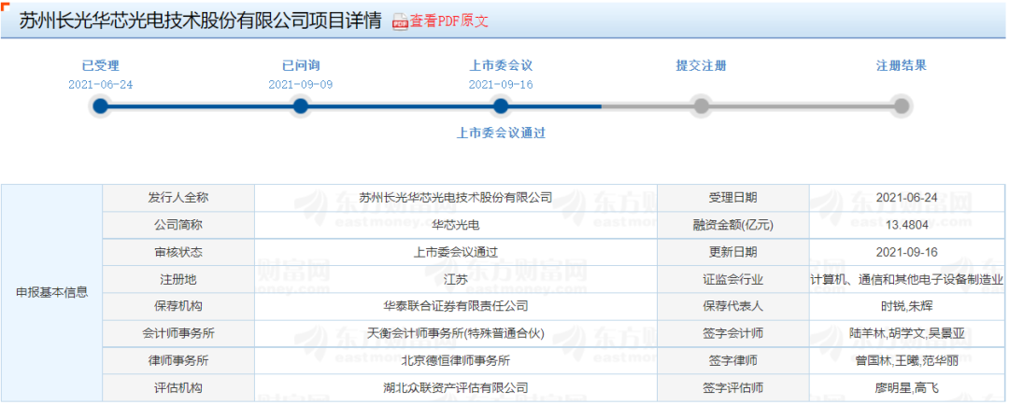Click the 签字律师 label cell
The width and height of the screenshot is (1009, 405).
(733, 360)
